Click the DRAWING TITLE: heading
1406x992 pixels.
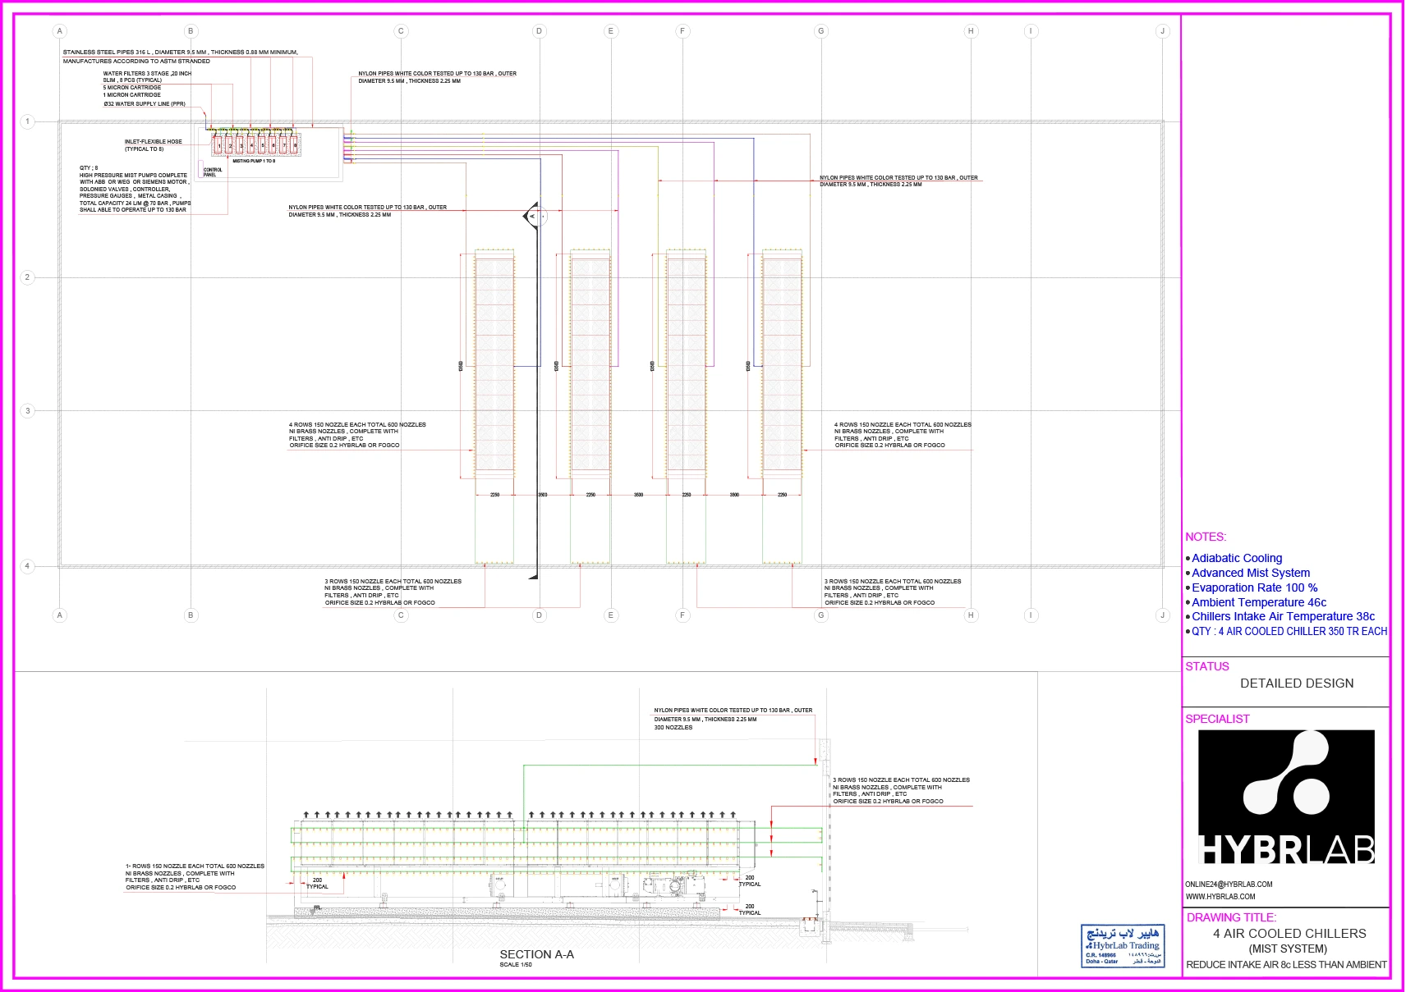[x=1231, y=917]
